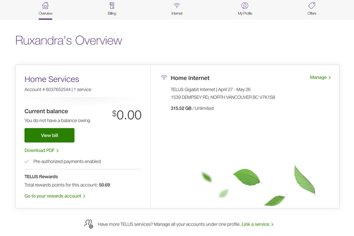Click the 315.52 GB usage value
Screen dimensions: 354x236
pyautogui.click(x=181, y=108)
